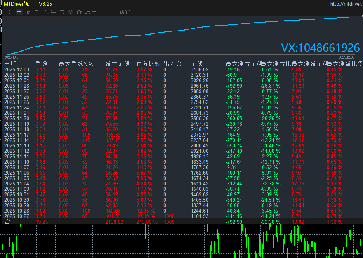The image size is (363, 258).
Task: Open the 备 comment tab
Action: [79, 12]
